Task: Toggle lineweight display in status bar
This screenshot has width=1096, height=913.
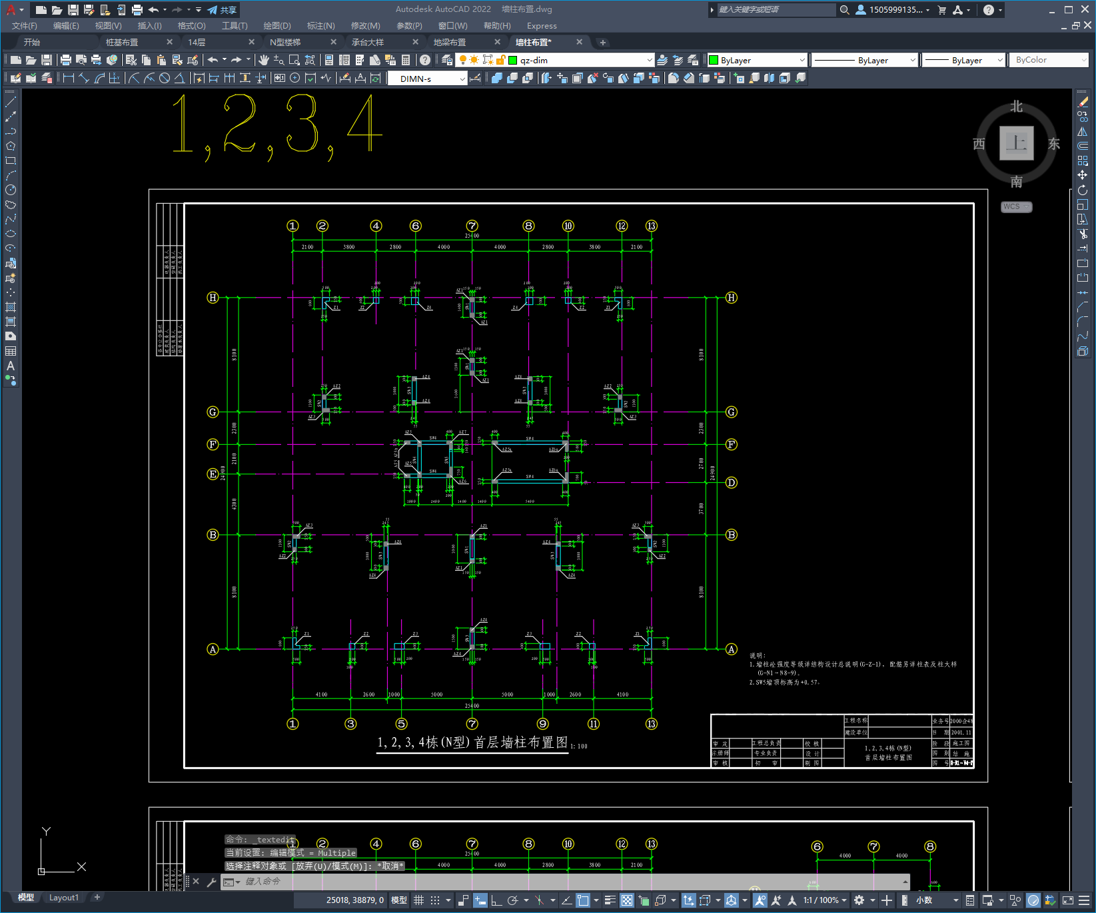Action: 610,900
